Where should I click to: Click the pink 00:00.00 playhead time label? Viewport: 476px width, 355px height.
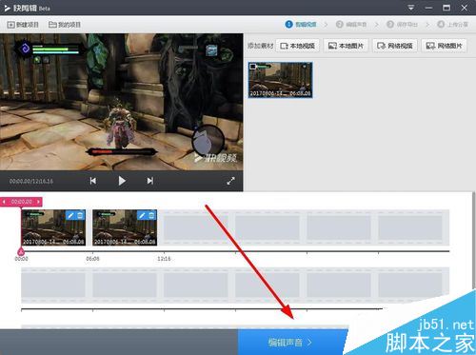coord(21,202)
